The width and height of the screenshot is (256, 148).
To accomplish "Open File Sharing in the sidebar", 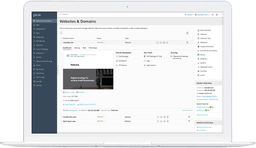I will click(x=39, y=41).
